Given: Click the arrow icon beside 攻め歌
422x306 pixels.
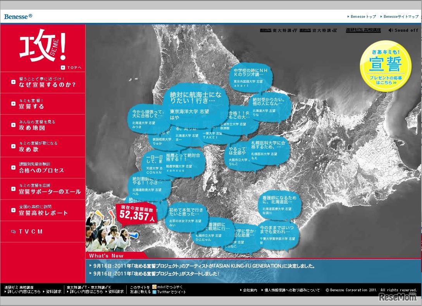Looking at the screenshot, I should tap(13, 146).
